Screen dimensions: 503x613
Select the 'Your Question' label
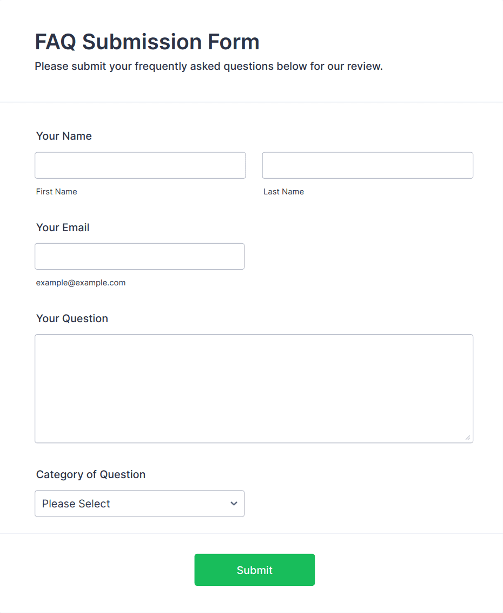[72, 318]
